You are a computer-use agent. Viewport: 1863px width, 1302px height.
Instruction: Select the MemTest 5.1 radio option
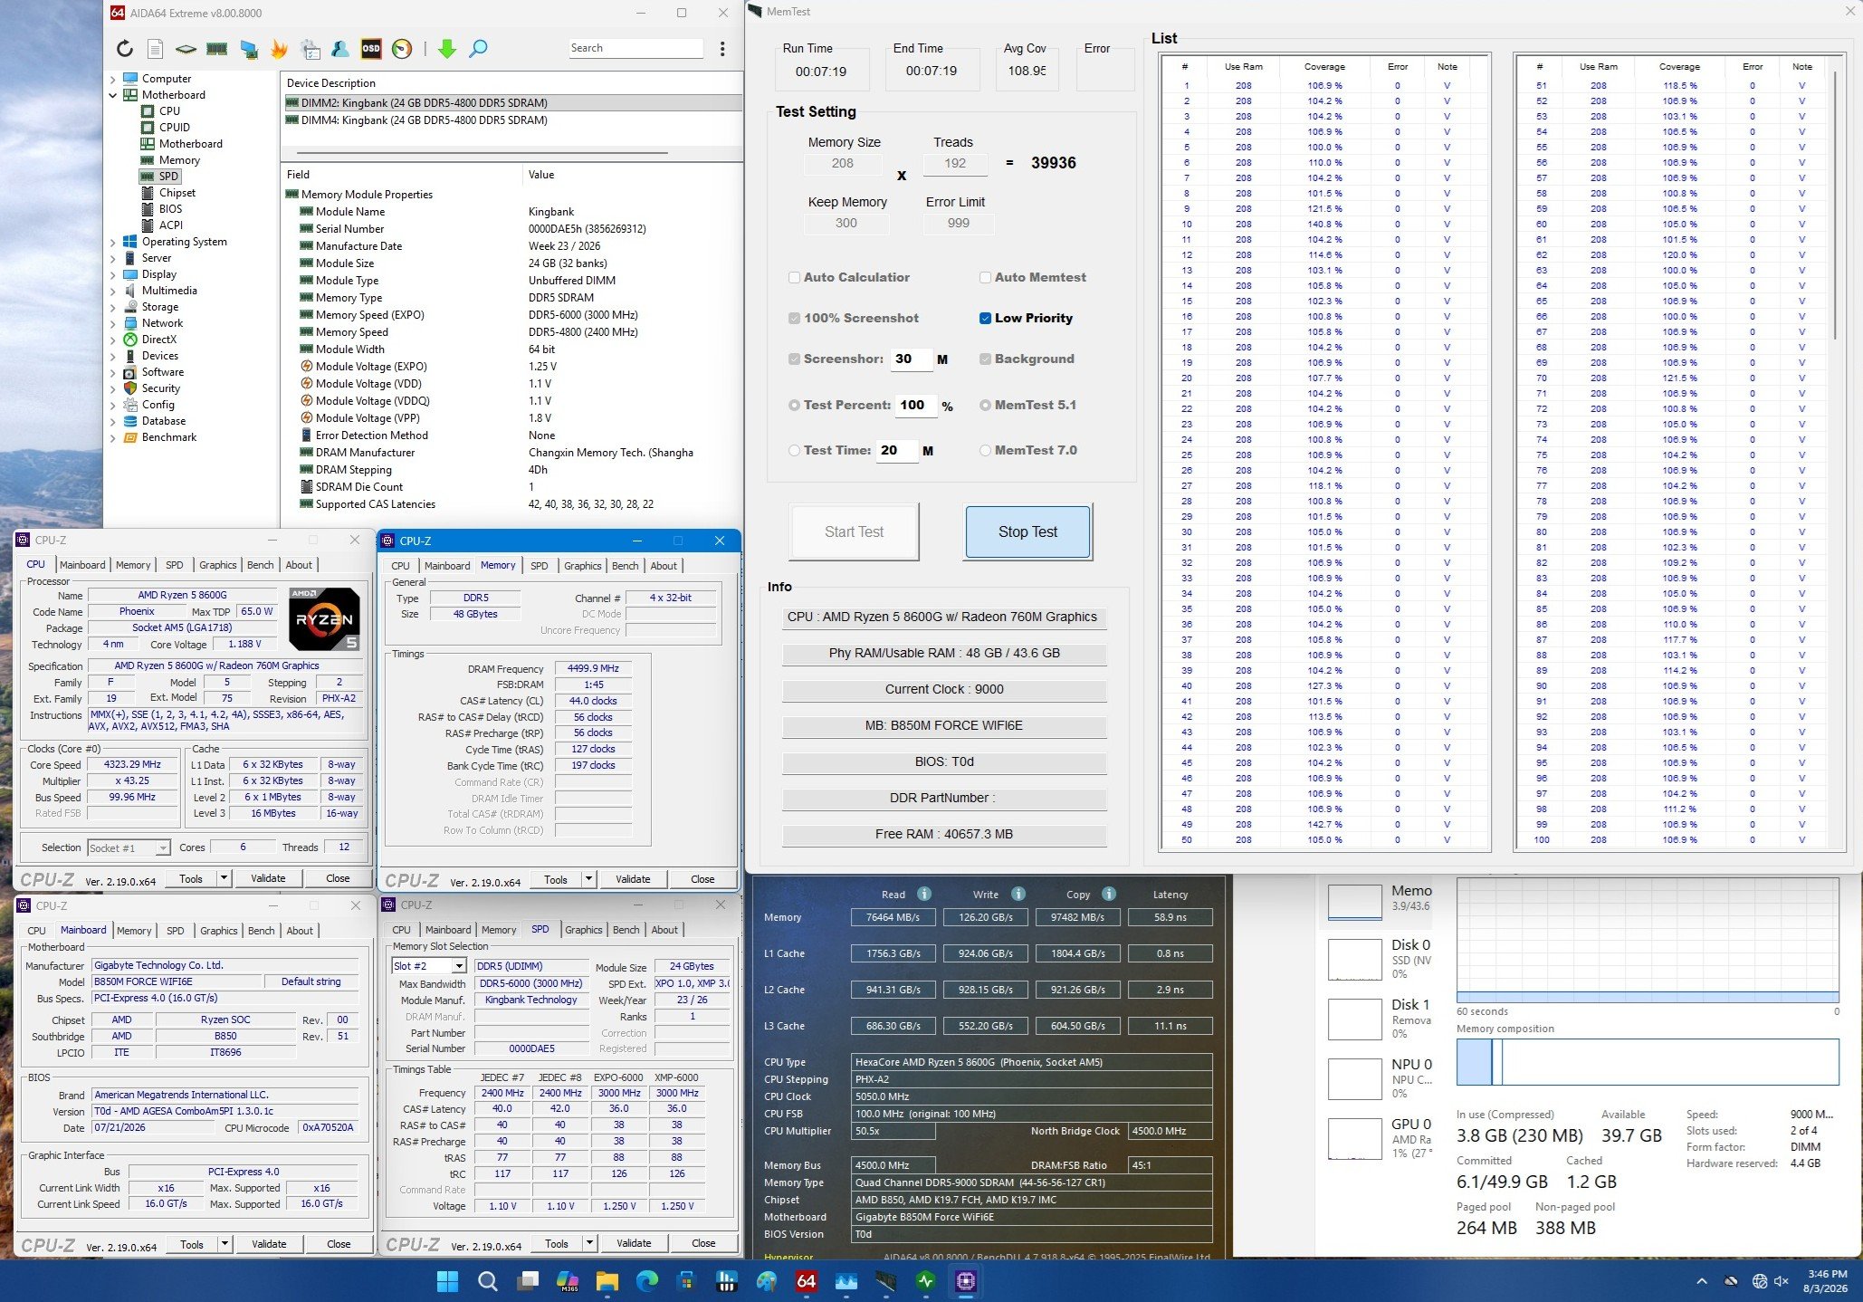point(985,406)
